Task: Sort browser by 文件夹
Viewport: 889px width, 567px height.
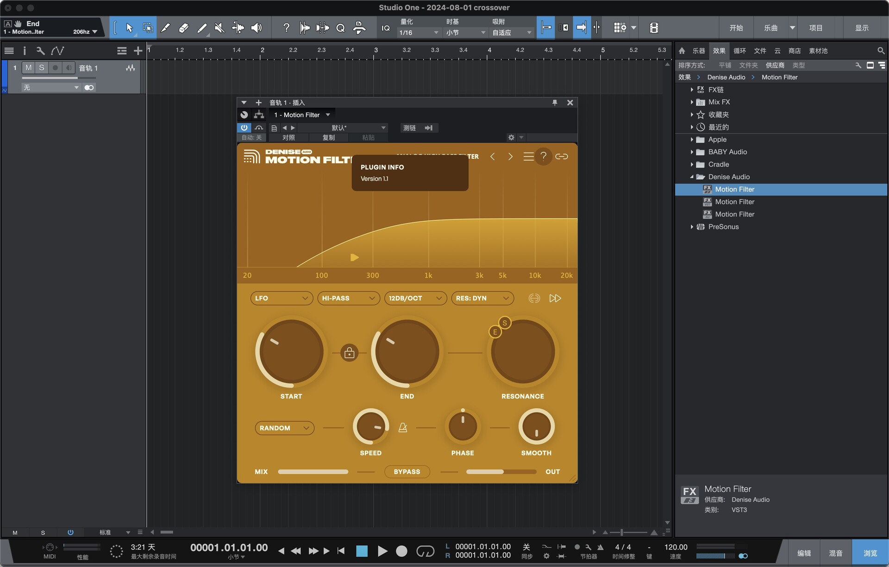Action: (748, 65)
